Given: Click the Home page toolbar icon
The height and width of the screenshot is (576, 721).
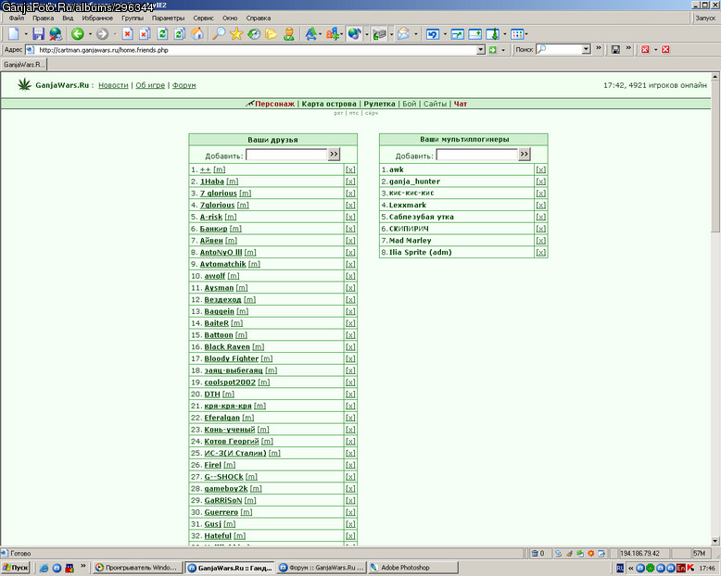Looking at the screenshot, I should [197, 34].
